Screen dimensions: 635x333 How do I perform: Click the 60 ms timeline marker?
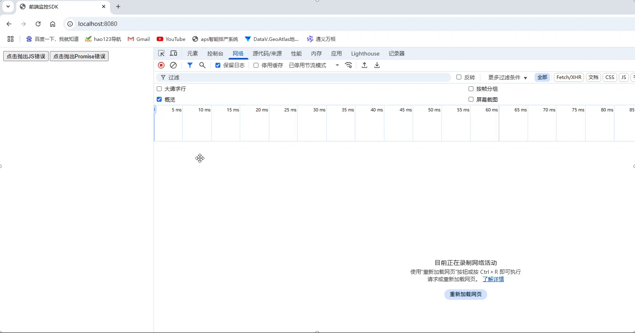492,110
